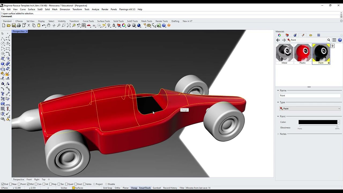This screenshot has height=193, width=343.
Task: Collapse the Paint properties section
Action: click(278, 116)
